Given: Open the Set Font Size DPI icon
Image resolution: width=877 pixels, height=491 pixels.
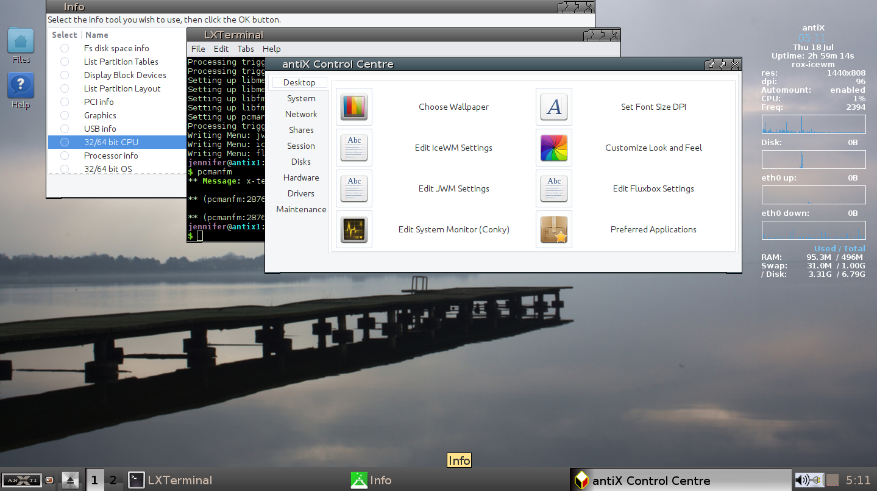Looking at the screenshot, I should (554, 107).
